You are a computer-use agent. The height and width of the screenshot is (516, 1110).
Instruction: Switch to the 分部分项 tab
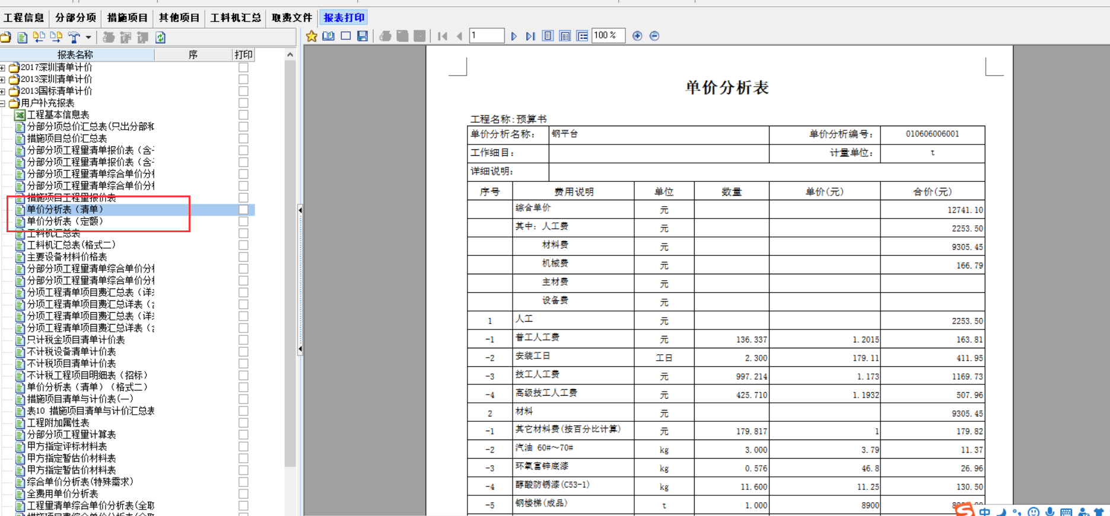pyautogui.click(x=75, y=18)
